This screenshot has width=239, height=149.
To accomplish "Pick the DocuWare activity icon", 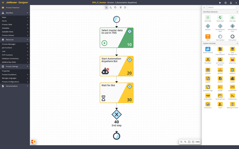I will (x=208, y=60).
